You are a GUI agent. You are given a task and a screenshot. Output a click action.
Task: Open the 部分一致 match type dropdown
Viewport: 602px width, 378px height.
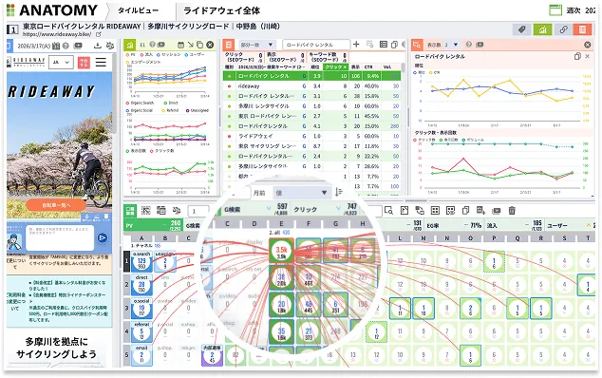[x=256, y=45]
